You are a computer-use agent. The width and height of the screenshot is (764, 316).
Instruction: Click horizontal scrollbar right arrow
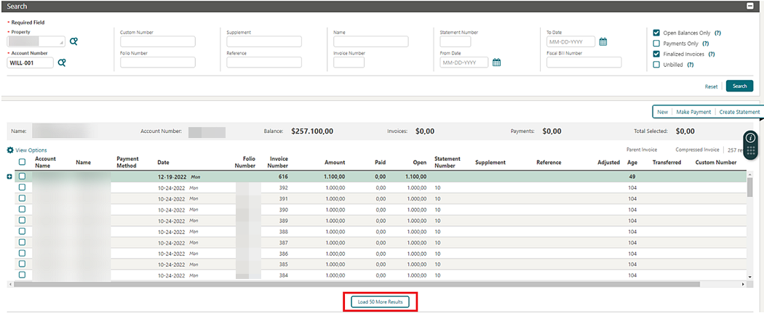pyautogui.click(x=743, y=284)
